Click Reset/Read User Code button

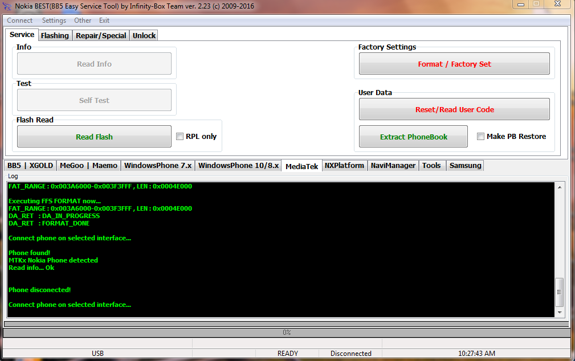click(x=454, y=109)
